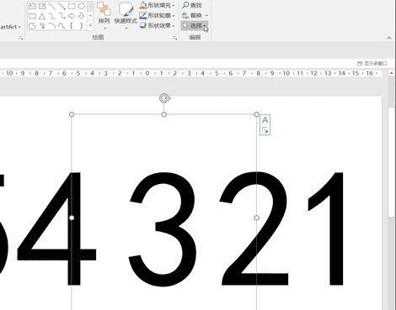
Task: Choose the Elbow Arrow Connector shape
Action: click(x=62, y=16)
